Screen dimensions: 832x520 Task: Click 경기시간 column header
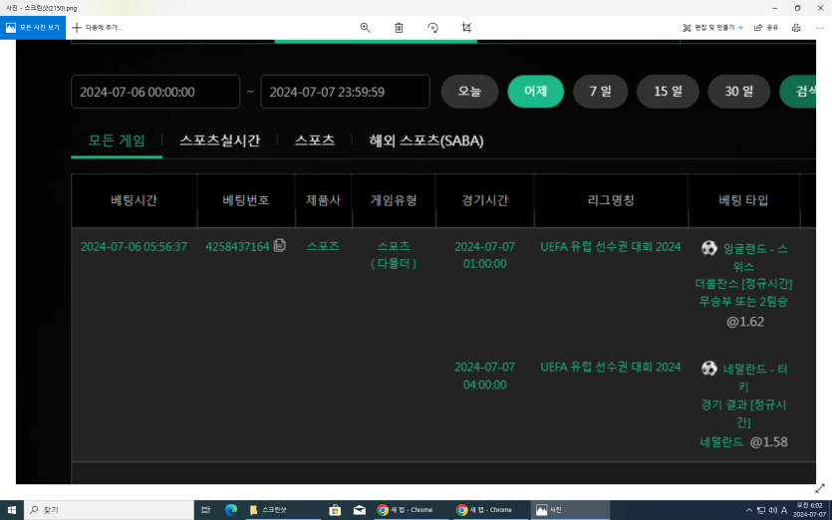(485, 200)
